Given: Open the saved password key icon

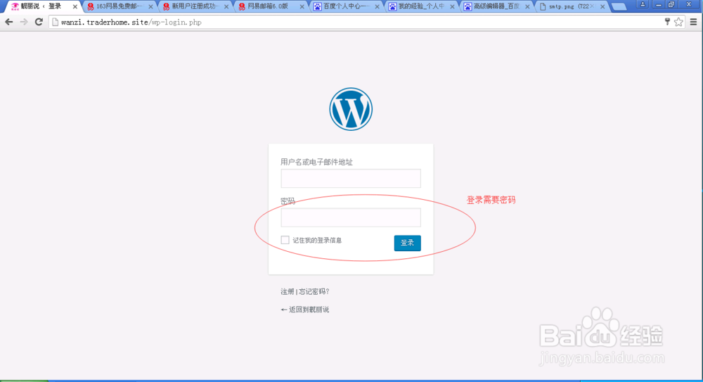Looking at the screenshot, I should (x=667, y=22).
